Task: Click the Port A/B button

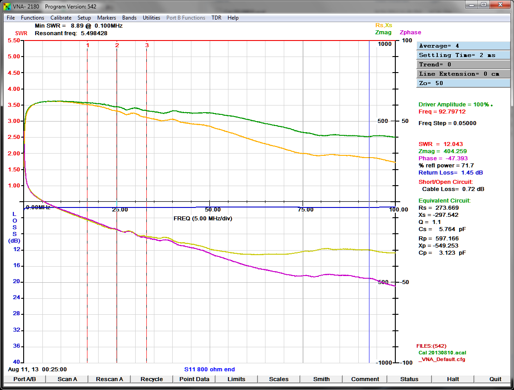Action: pos(25,379)
